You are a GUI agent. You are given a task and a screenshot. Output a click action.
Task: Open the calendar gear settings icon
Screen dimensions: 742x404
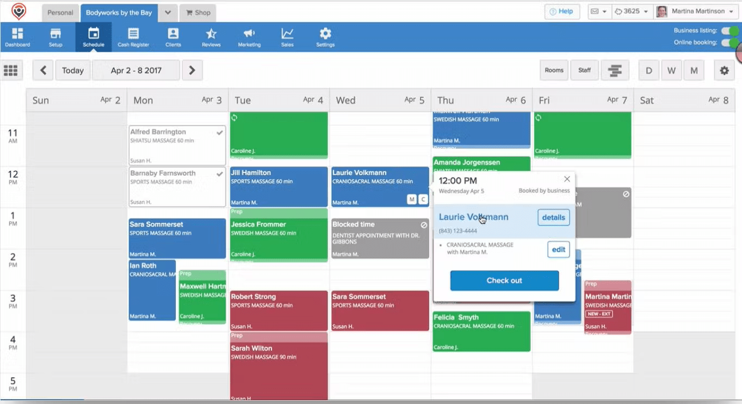tap(725, 70)
